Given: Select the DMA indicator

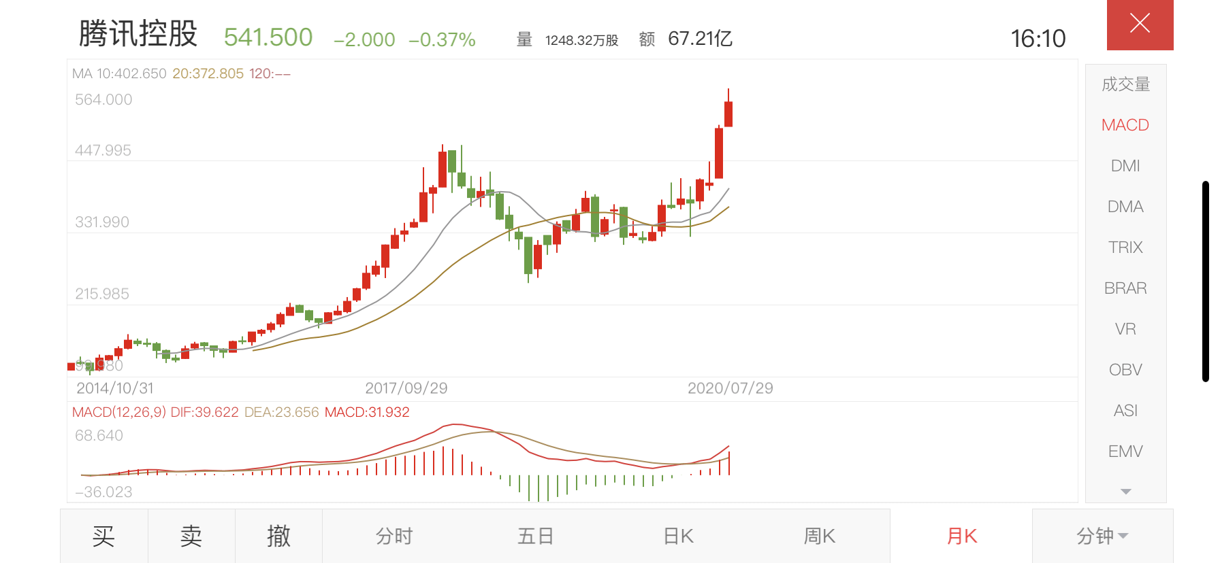Looking at the screenshot, I should (1125, 207).
